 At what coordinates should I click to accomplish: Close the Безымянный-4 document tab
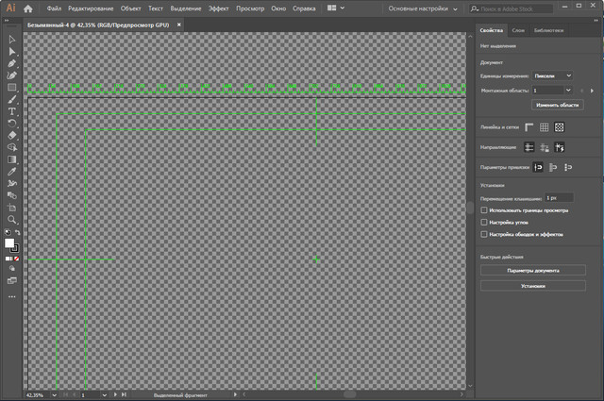(178, 25)
